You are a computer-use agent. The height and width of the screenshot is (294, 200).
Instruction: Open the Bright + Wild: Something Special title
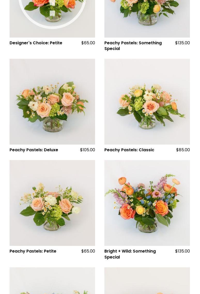(130, 254)
